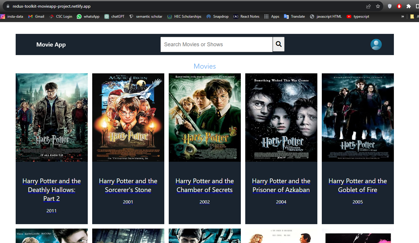Click the Movies section heading

(205, 66)
